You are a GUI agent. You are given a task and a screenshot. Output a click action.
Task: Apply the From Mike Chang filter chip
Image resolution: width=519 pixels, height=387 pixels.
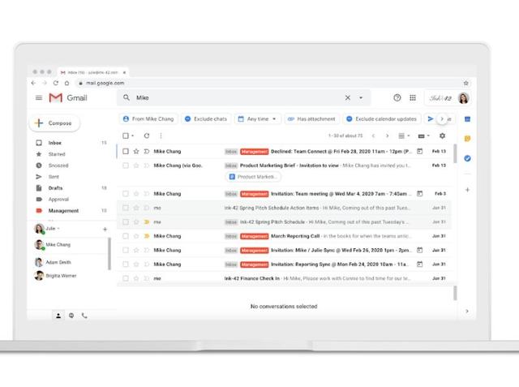(148, 118)
